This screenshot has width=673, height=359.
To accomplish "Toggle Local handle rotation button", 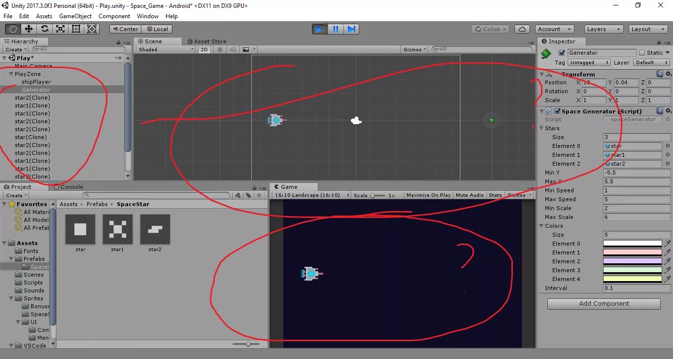I will click(x=157, y=29).
